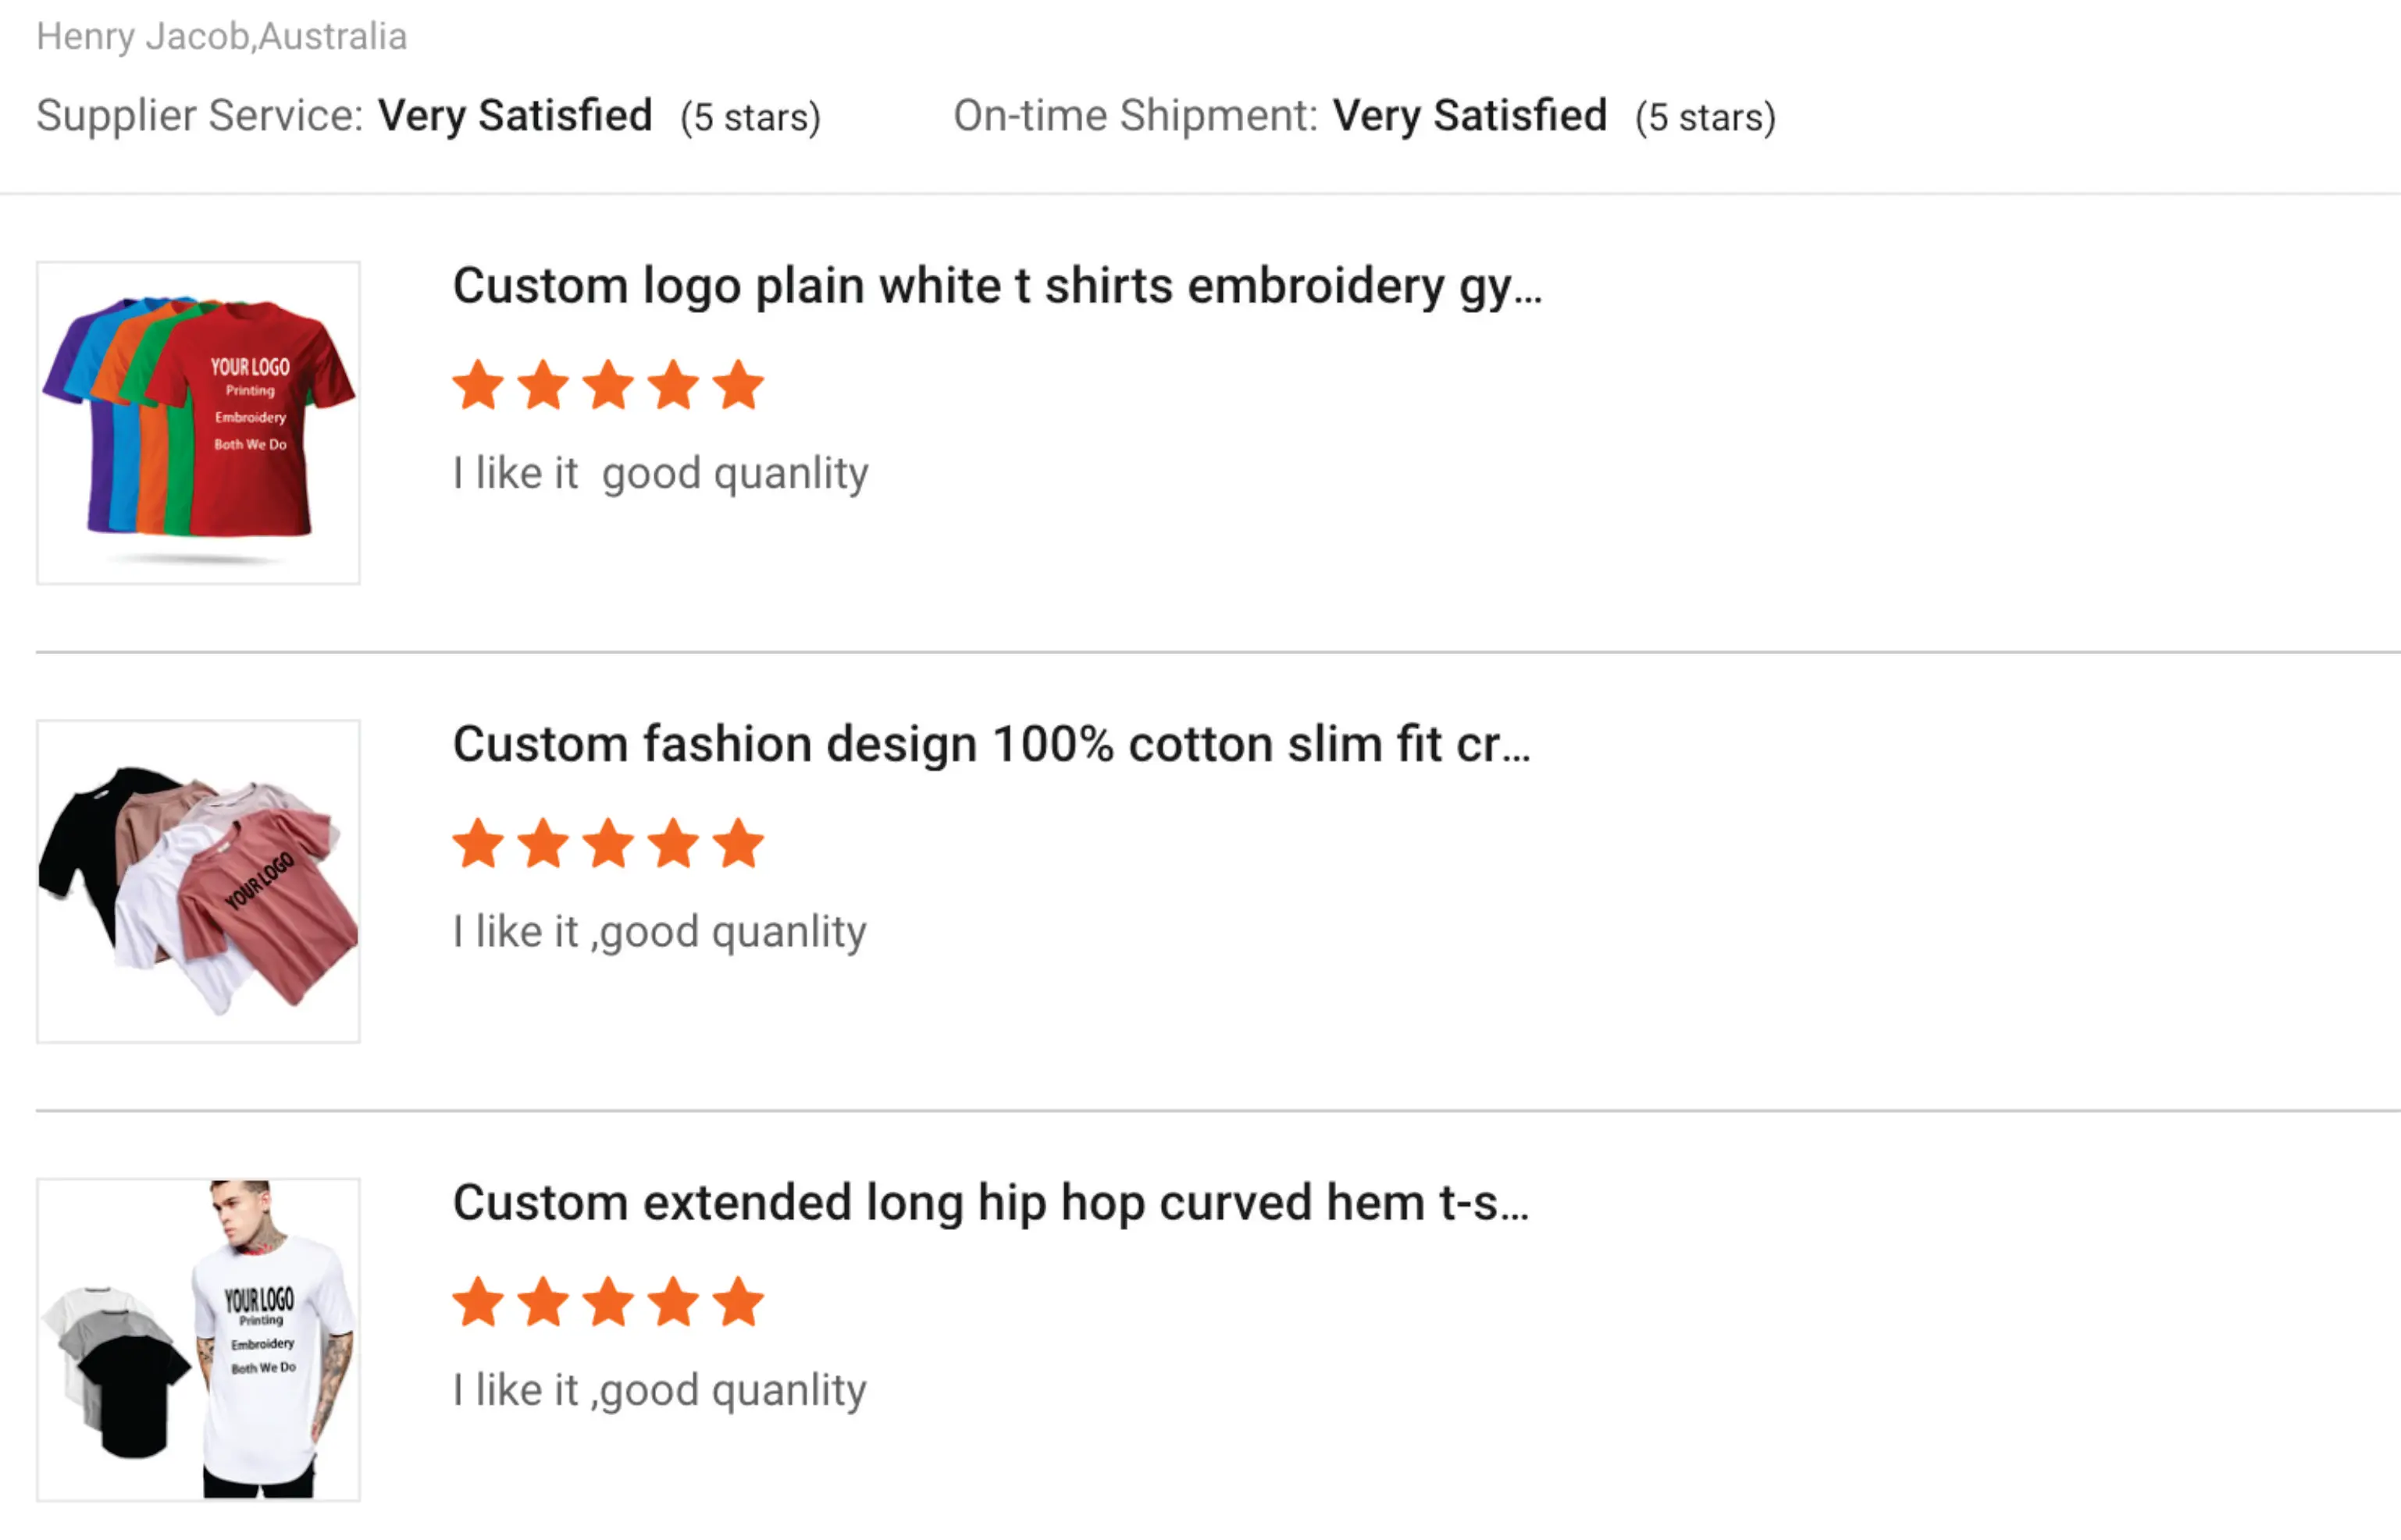2401x1540 pixels.
Task: Open the colorful logo t-shirts thumbnail
Action: tap(198, 423)
